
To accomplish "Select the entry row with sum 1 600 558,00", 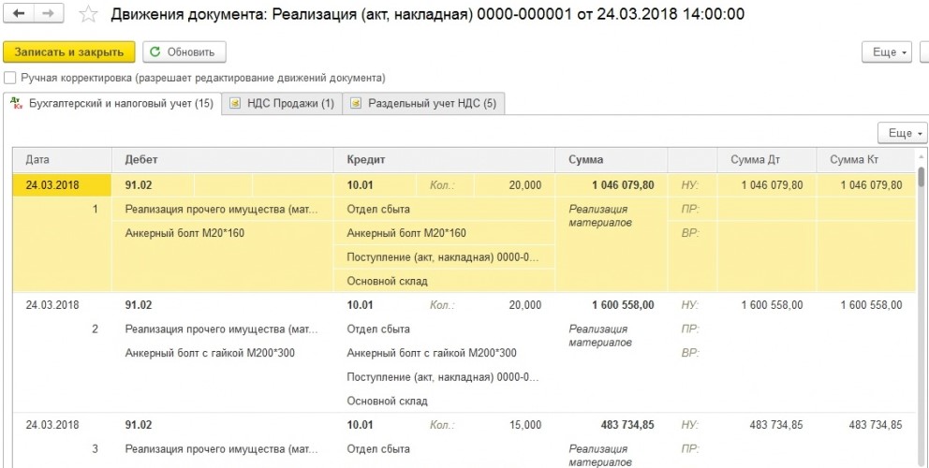I will 622,305.
